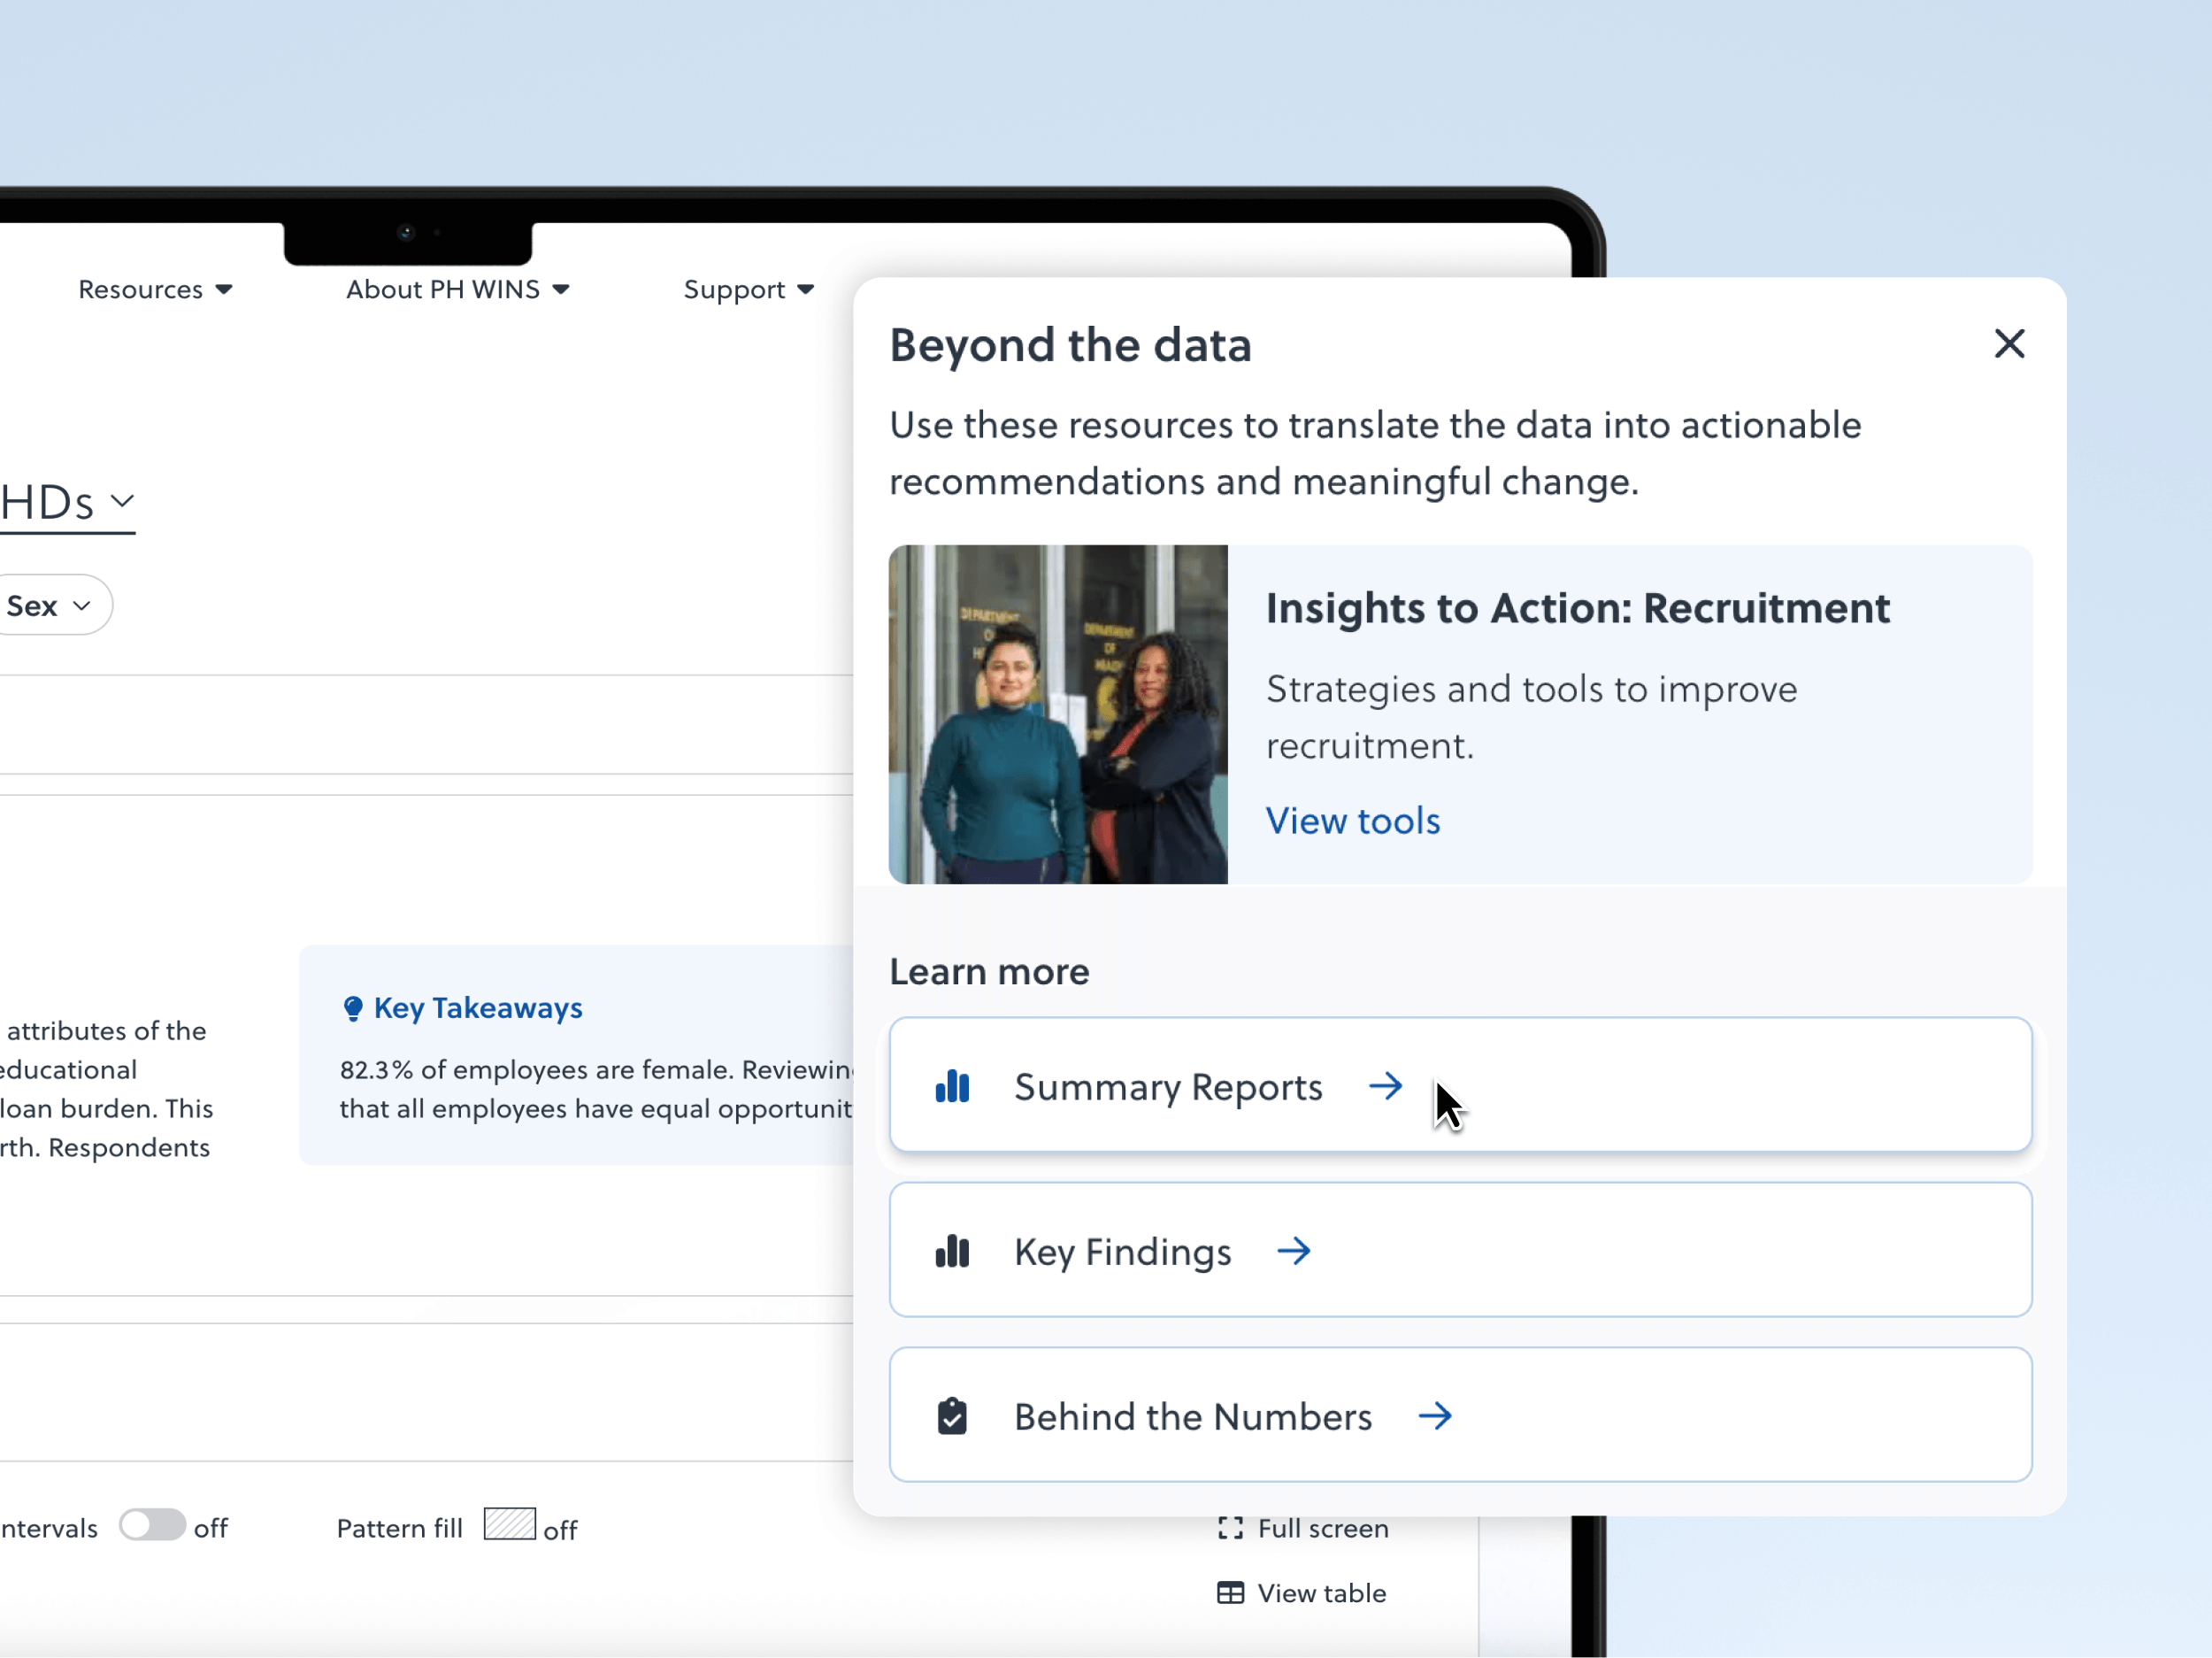This screenshot has height=1658, width=2212.
Task: Enable the Pattern fill option
Action: (509, 1524)
